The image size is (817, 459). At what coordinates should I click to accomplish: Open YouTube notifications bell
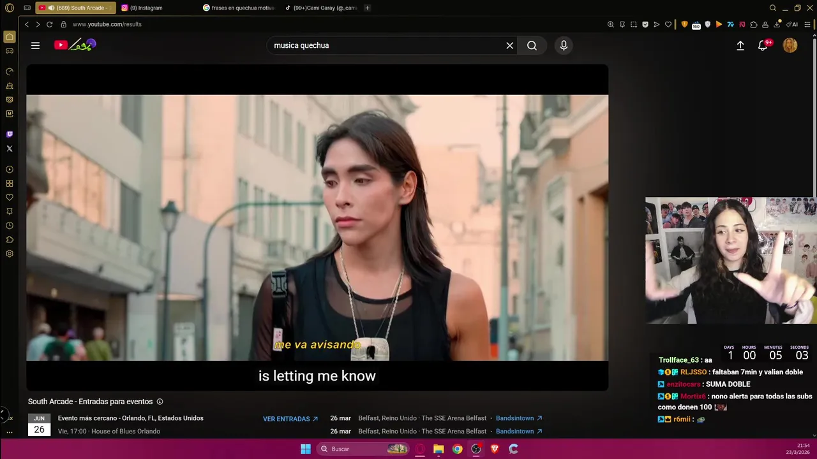[763, 45]
